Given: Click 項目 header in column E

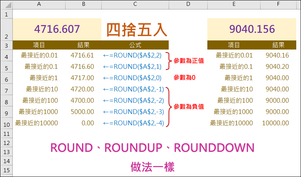Looking at the screenshot, I should click(234, 45).
